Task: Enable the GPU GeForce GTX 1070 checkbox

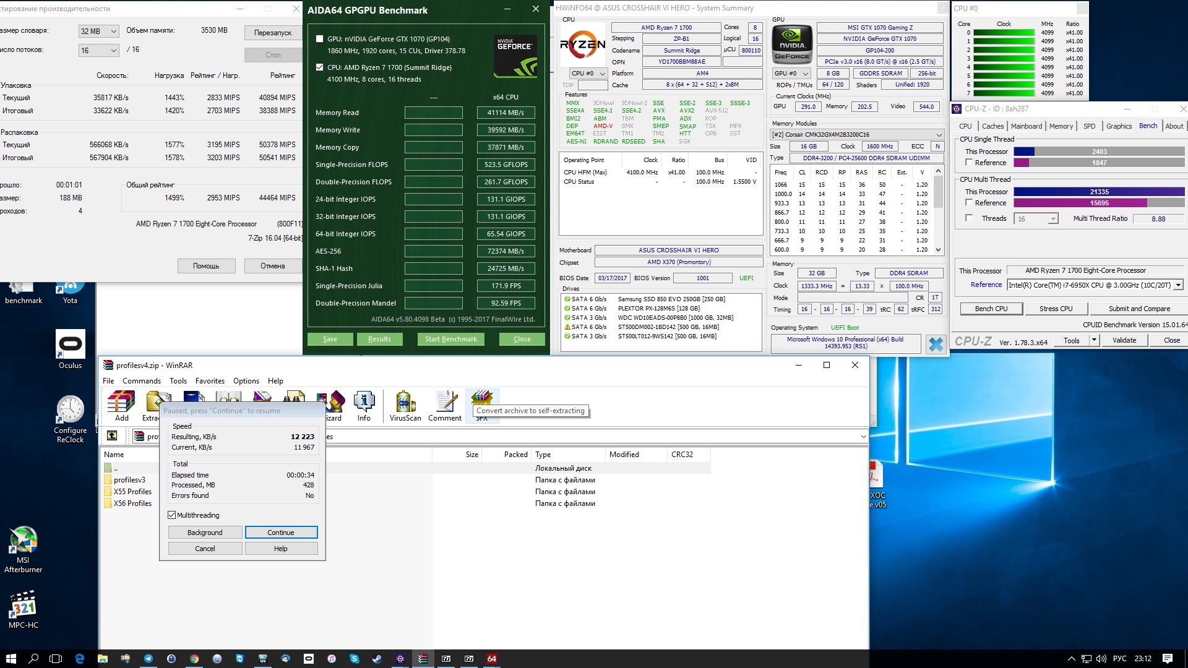Action: click(320, 39)
